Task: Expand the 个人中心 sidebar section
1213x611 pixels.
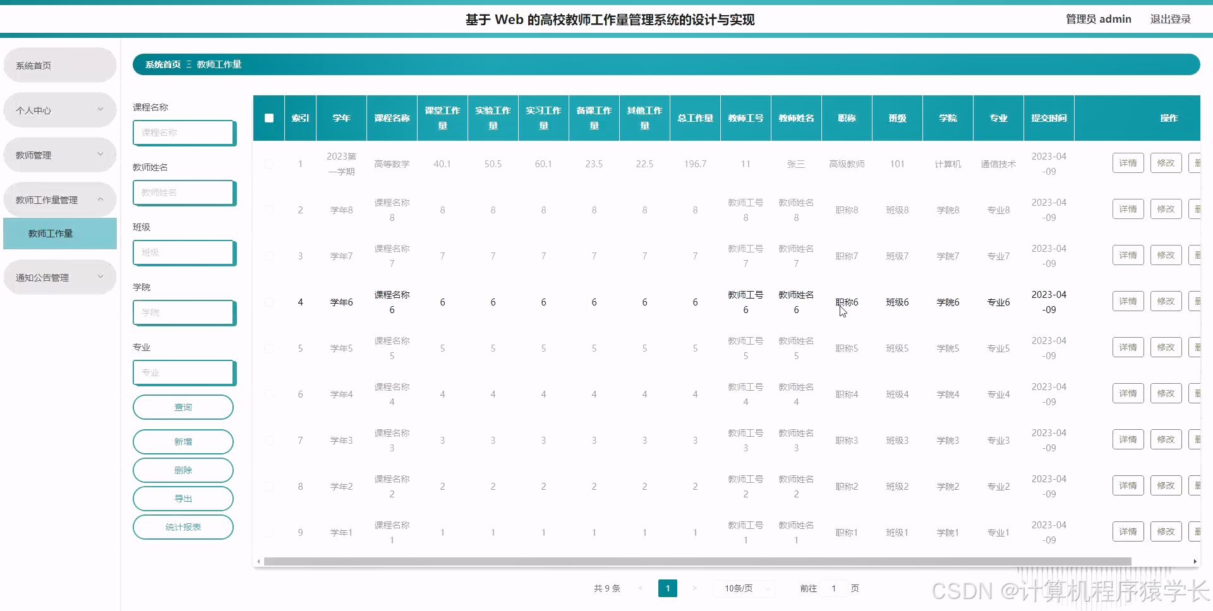Action: point(59,109)
